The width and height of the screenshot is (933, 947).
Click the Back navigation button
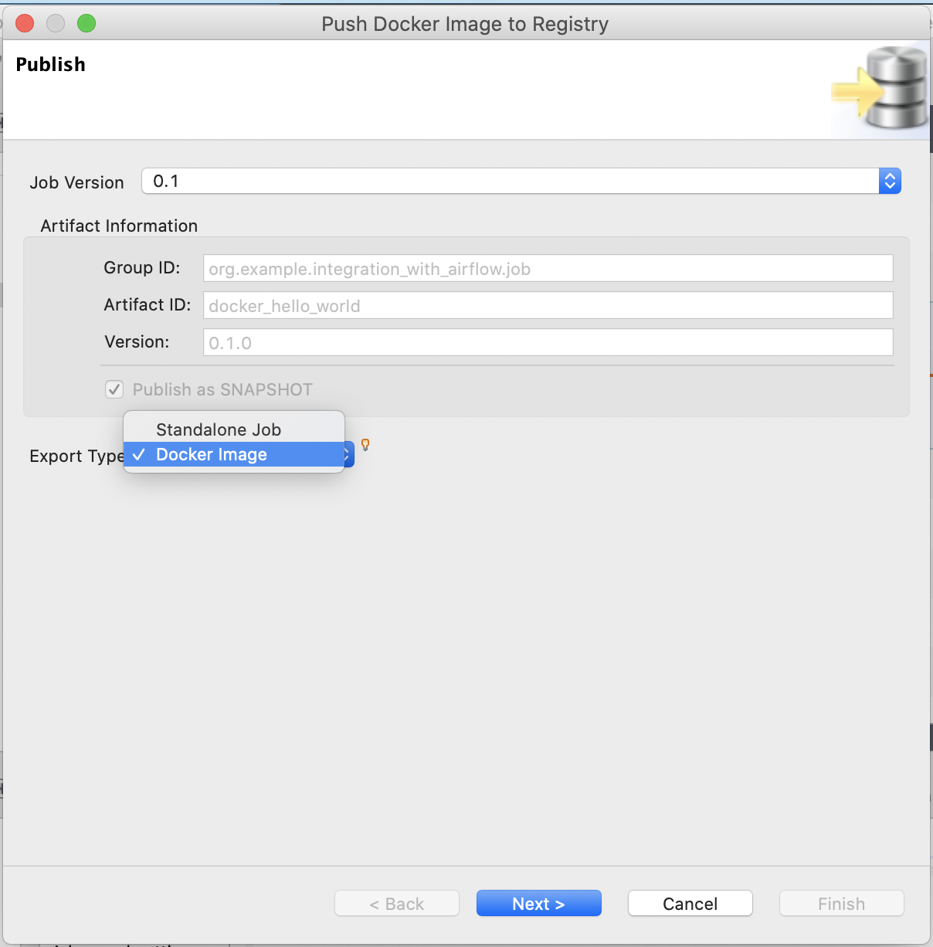click(396, 903)
